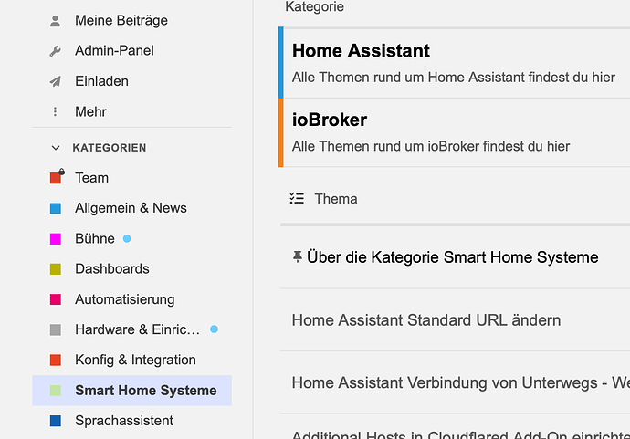
Task: Open the ioBroker subcategory
Action: [x=330, y=120]
